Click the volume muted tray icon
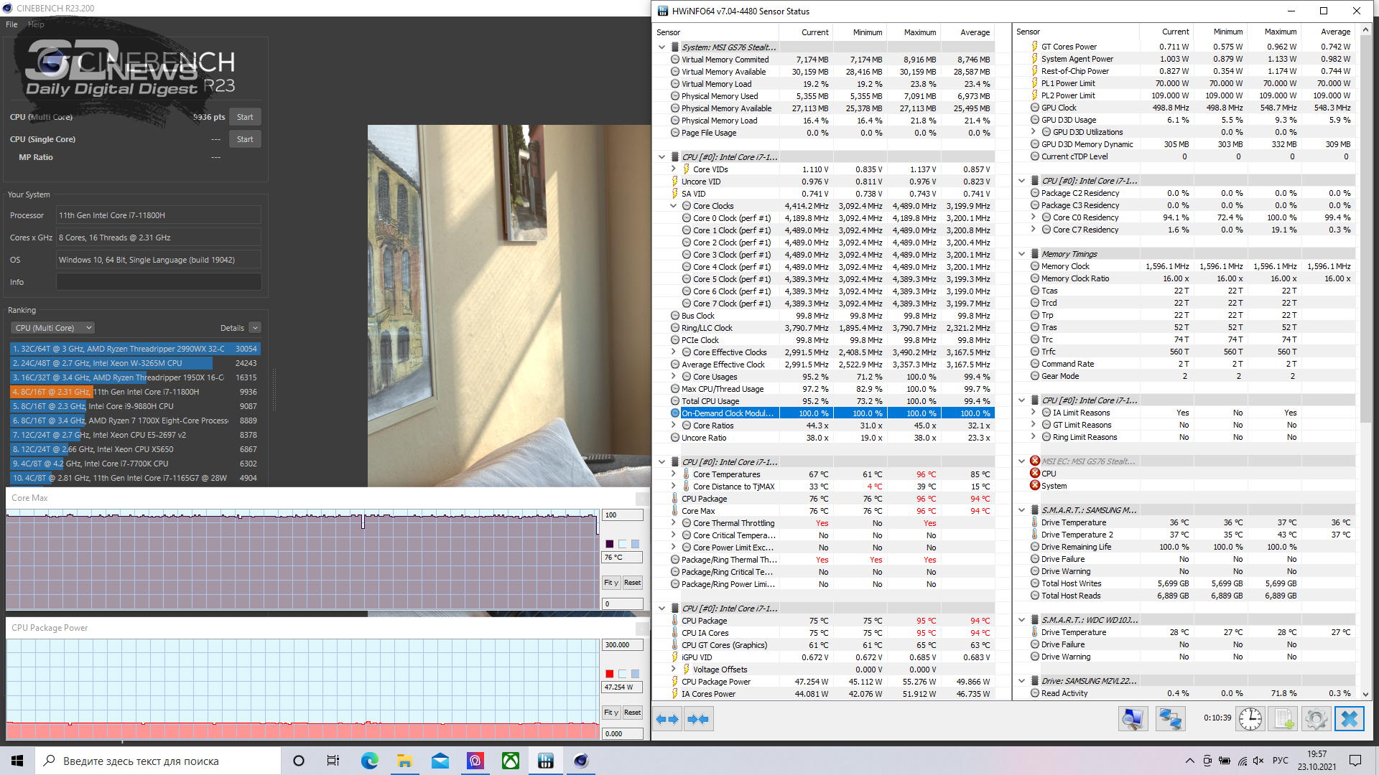This screenshot has width=1379, height=775. pos(1258,761)
